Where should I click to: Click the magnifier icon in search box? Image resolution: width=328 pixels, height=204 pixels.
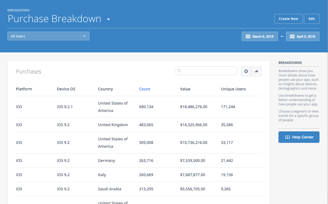pos(179,71)
